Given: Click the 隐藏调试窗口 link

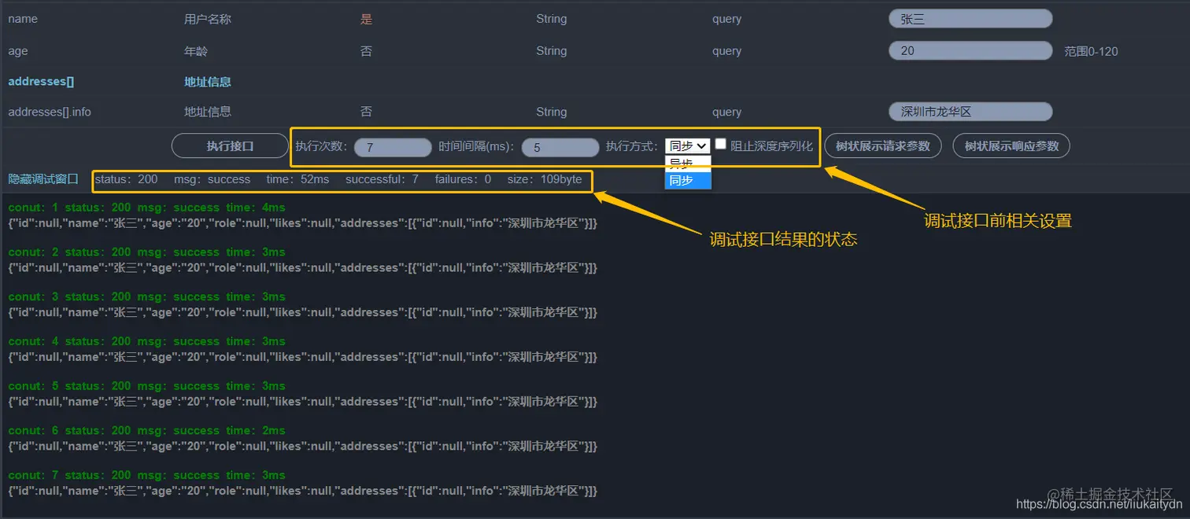Looking at the screenshot, I should point(43,179).
